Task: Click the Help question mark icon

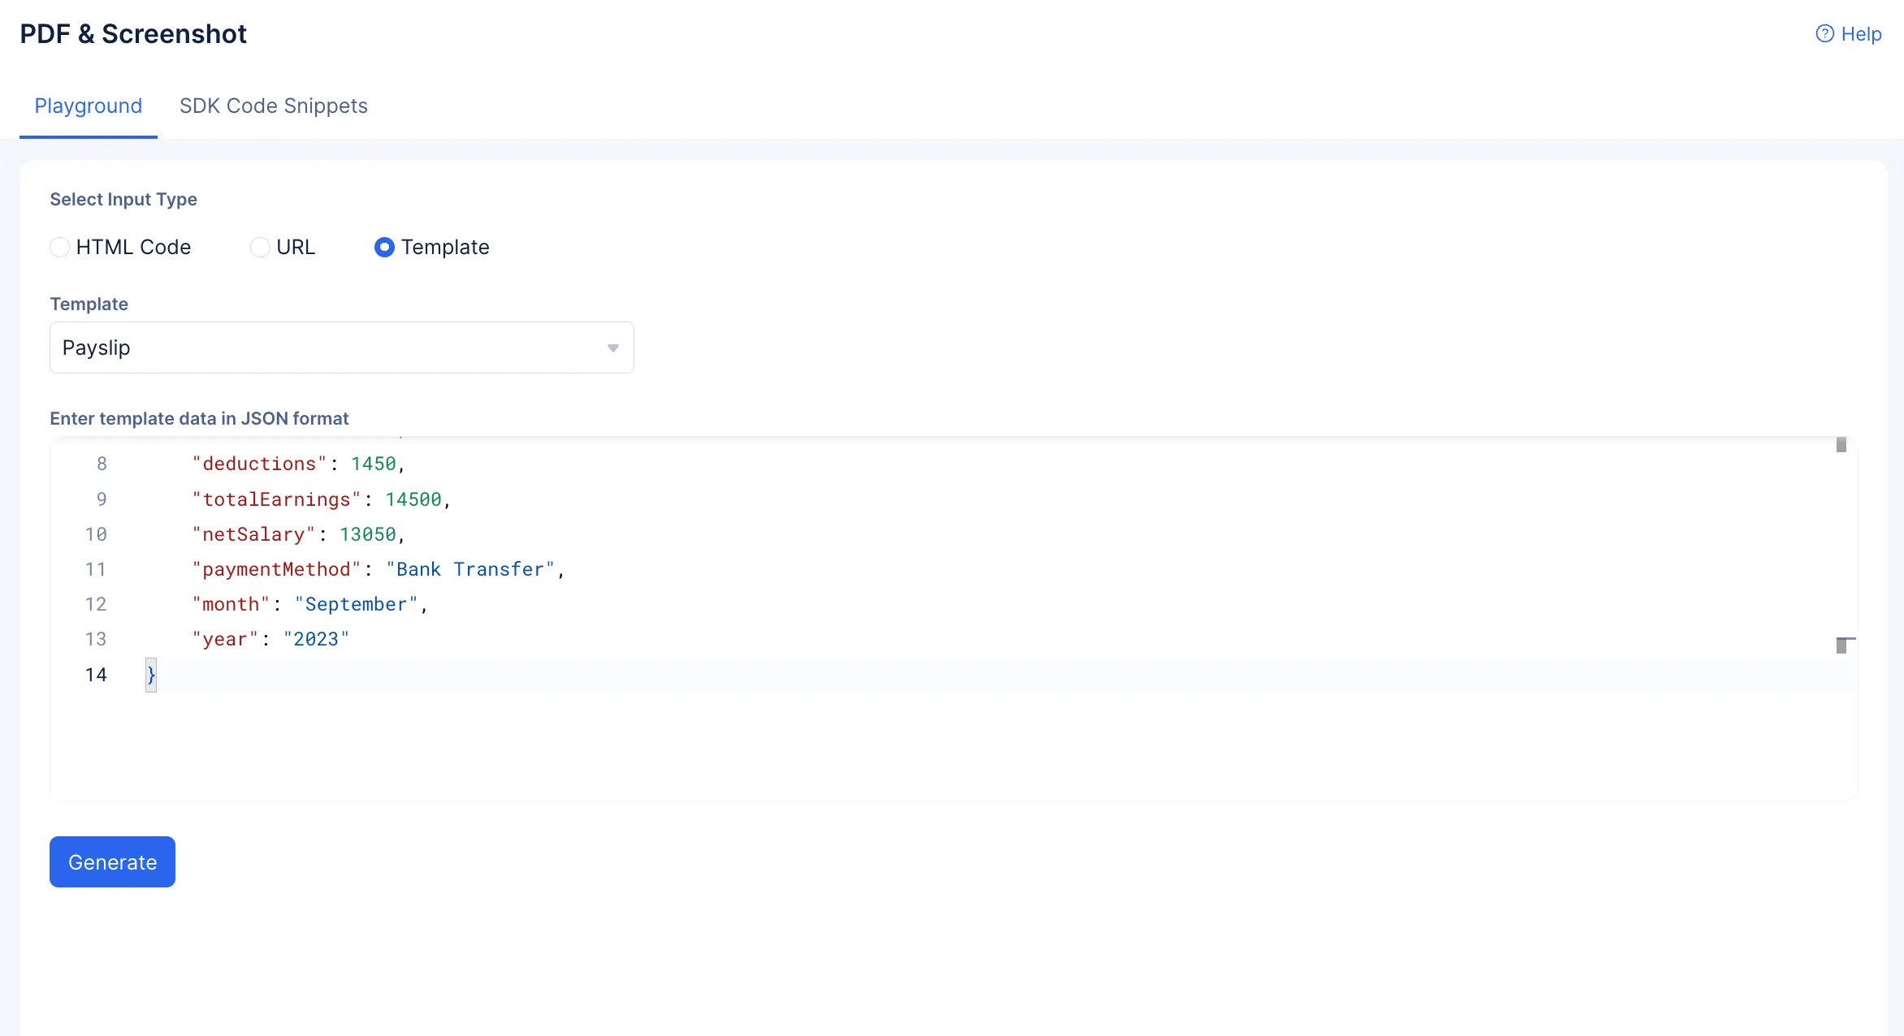Action: pyautogui.click(x=1824, y=34)
